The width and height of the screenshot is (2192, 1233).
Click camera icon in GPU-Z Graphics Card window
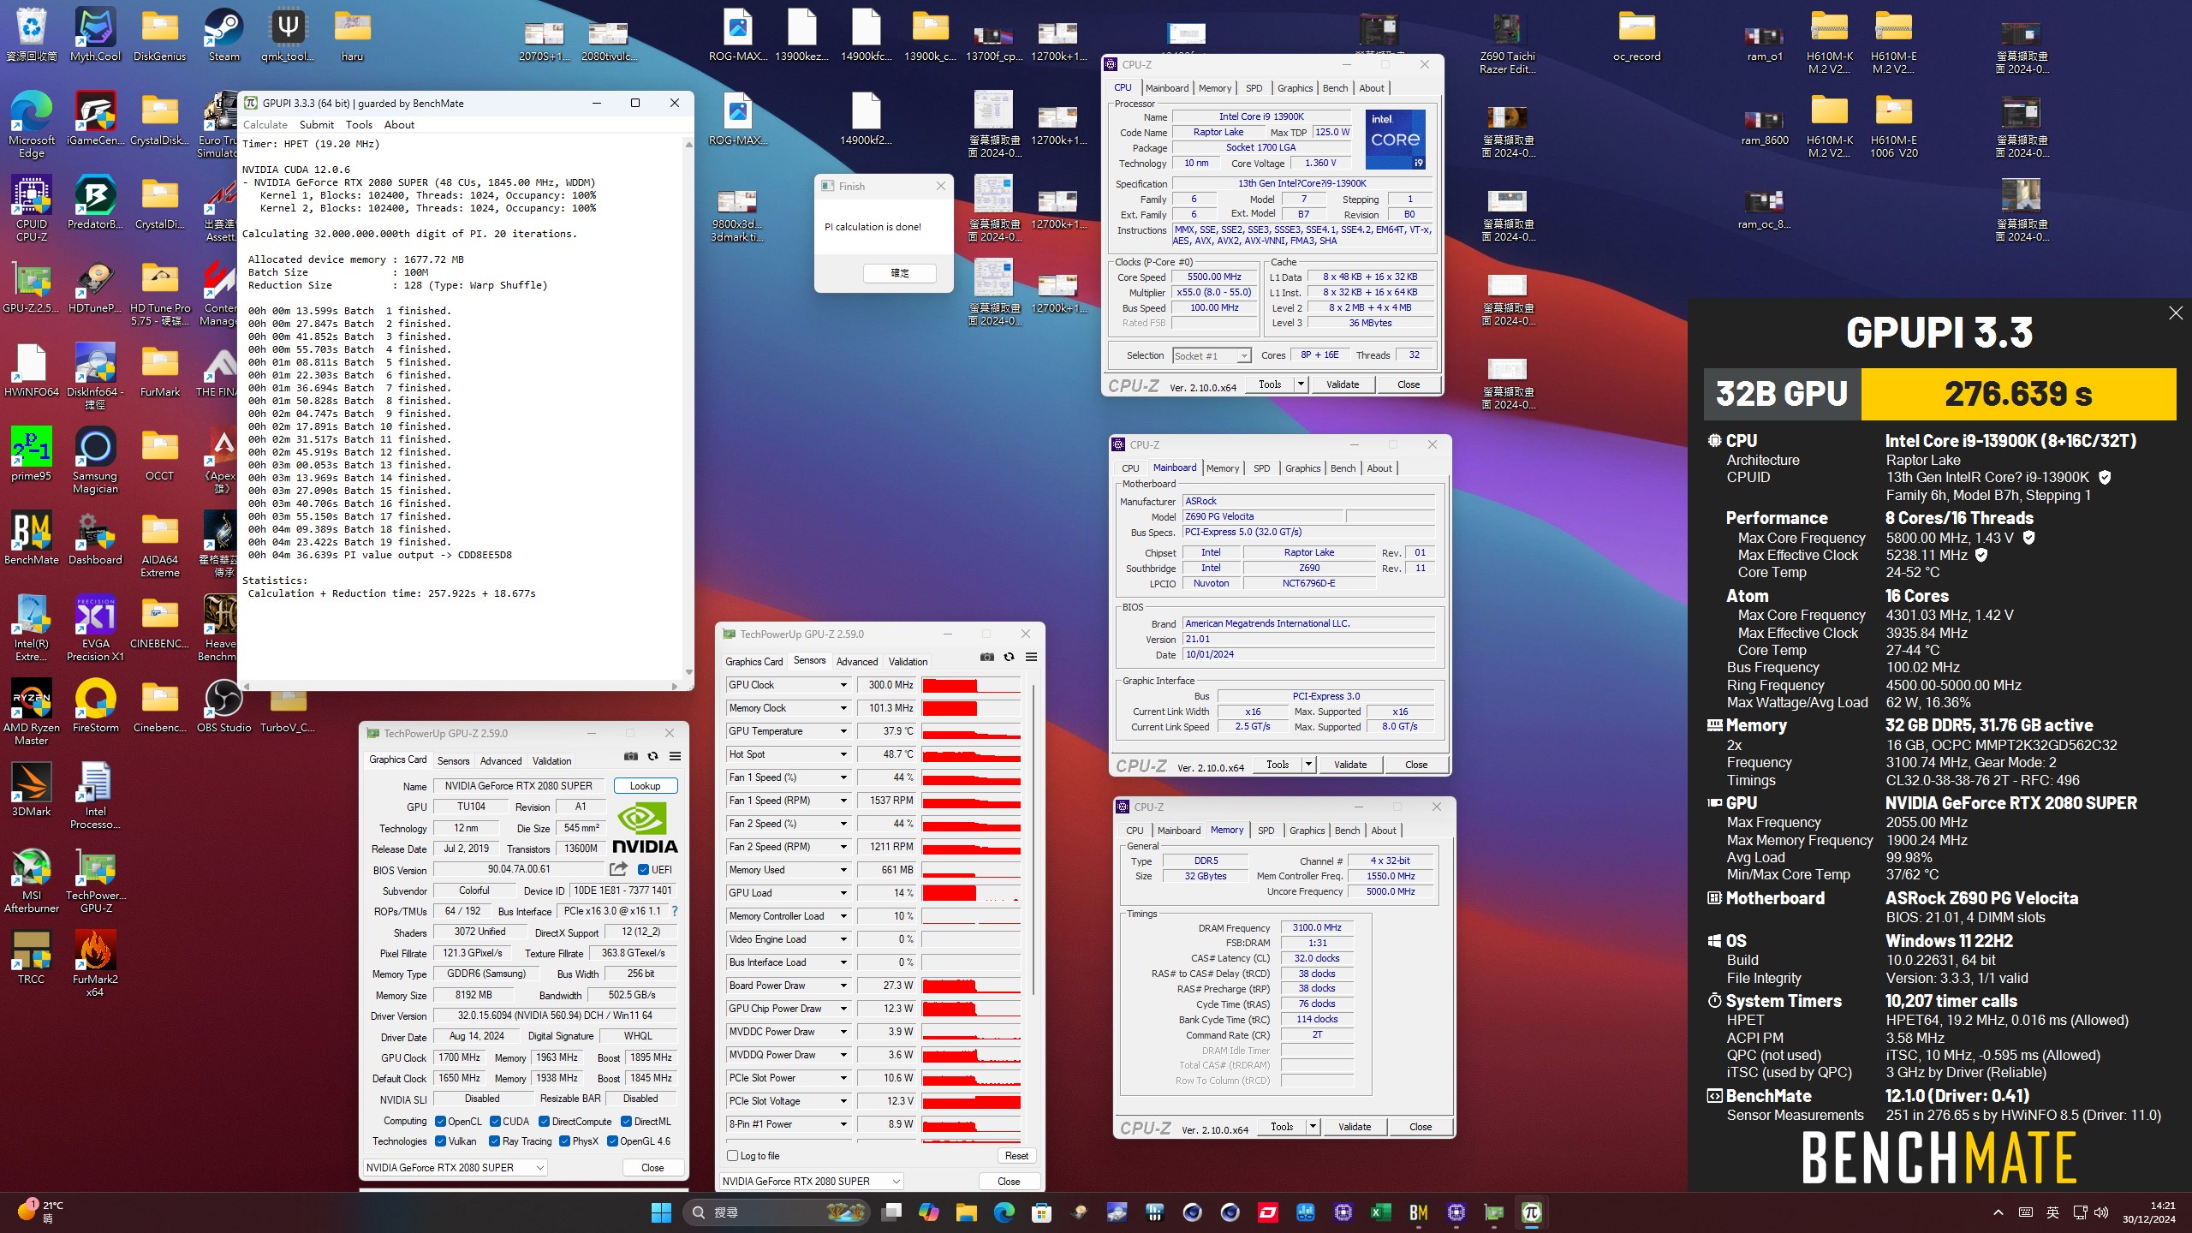pyautogui.click(x=631, y=756)
